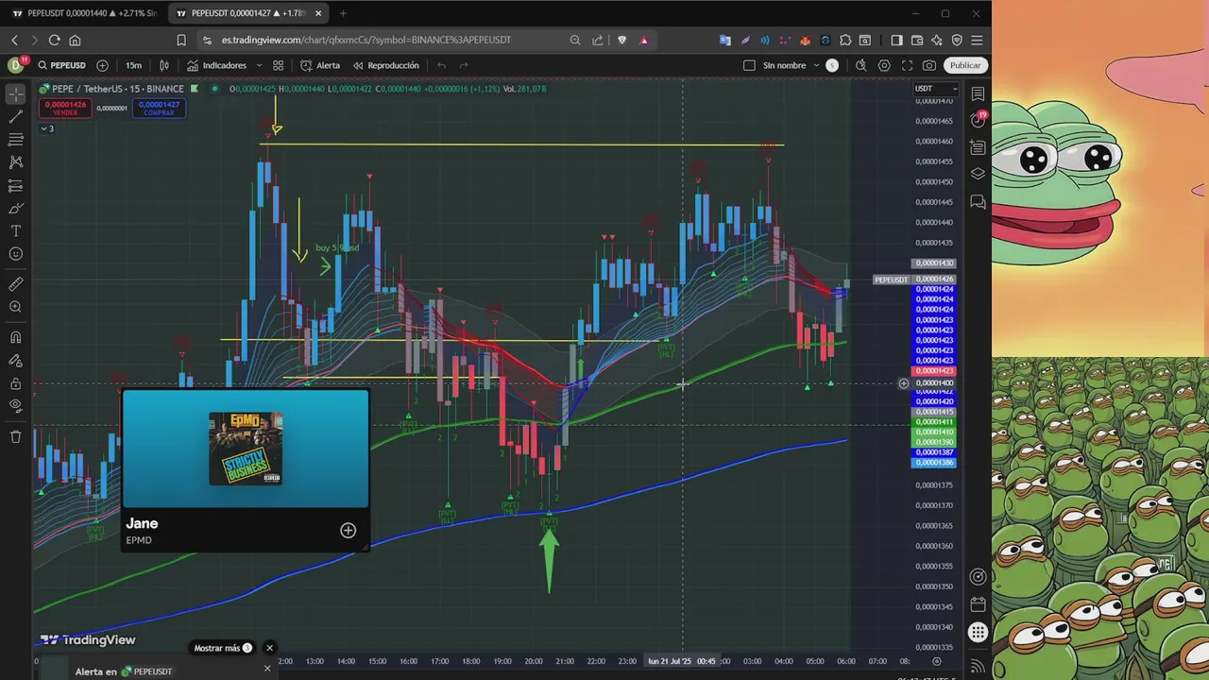The image size is (1209, 680).
Task: Reload the page with browser refresh
Action: tap(54, 40)
